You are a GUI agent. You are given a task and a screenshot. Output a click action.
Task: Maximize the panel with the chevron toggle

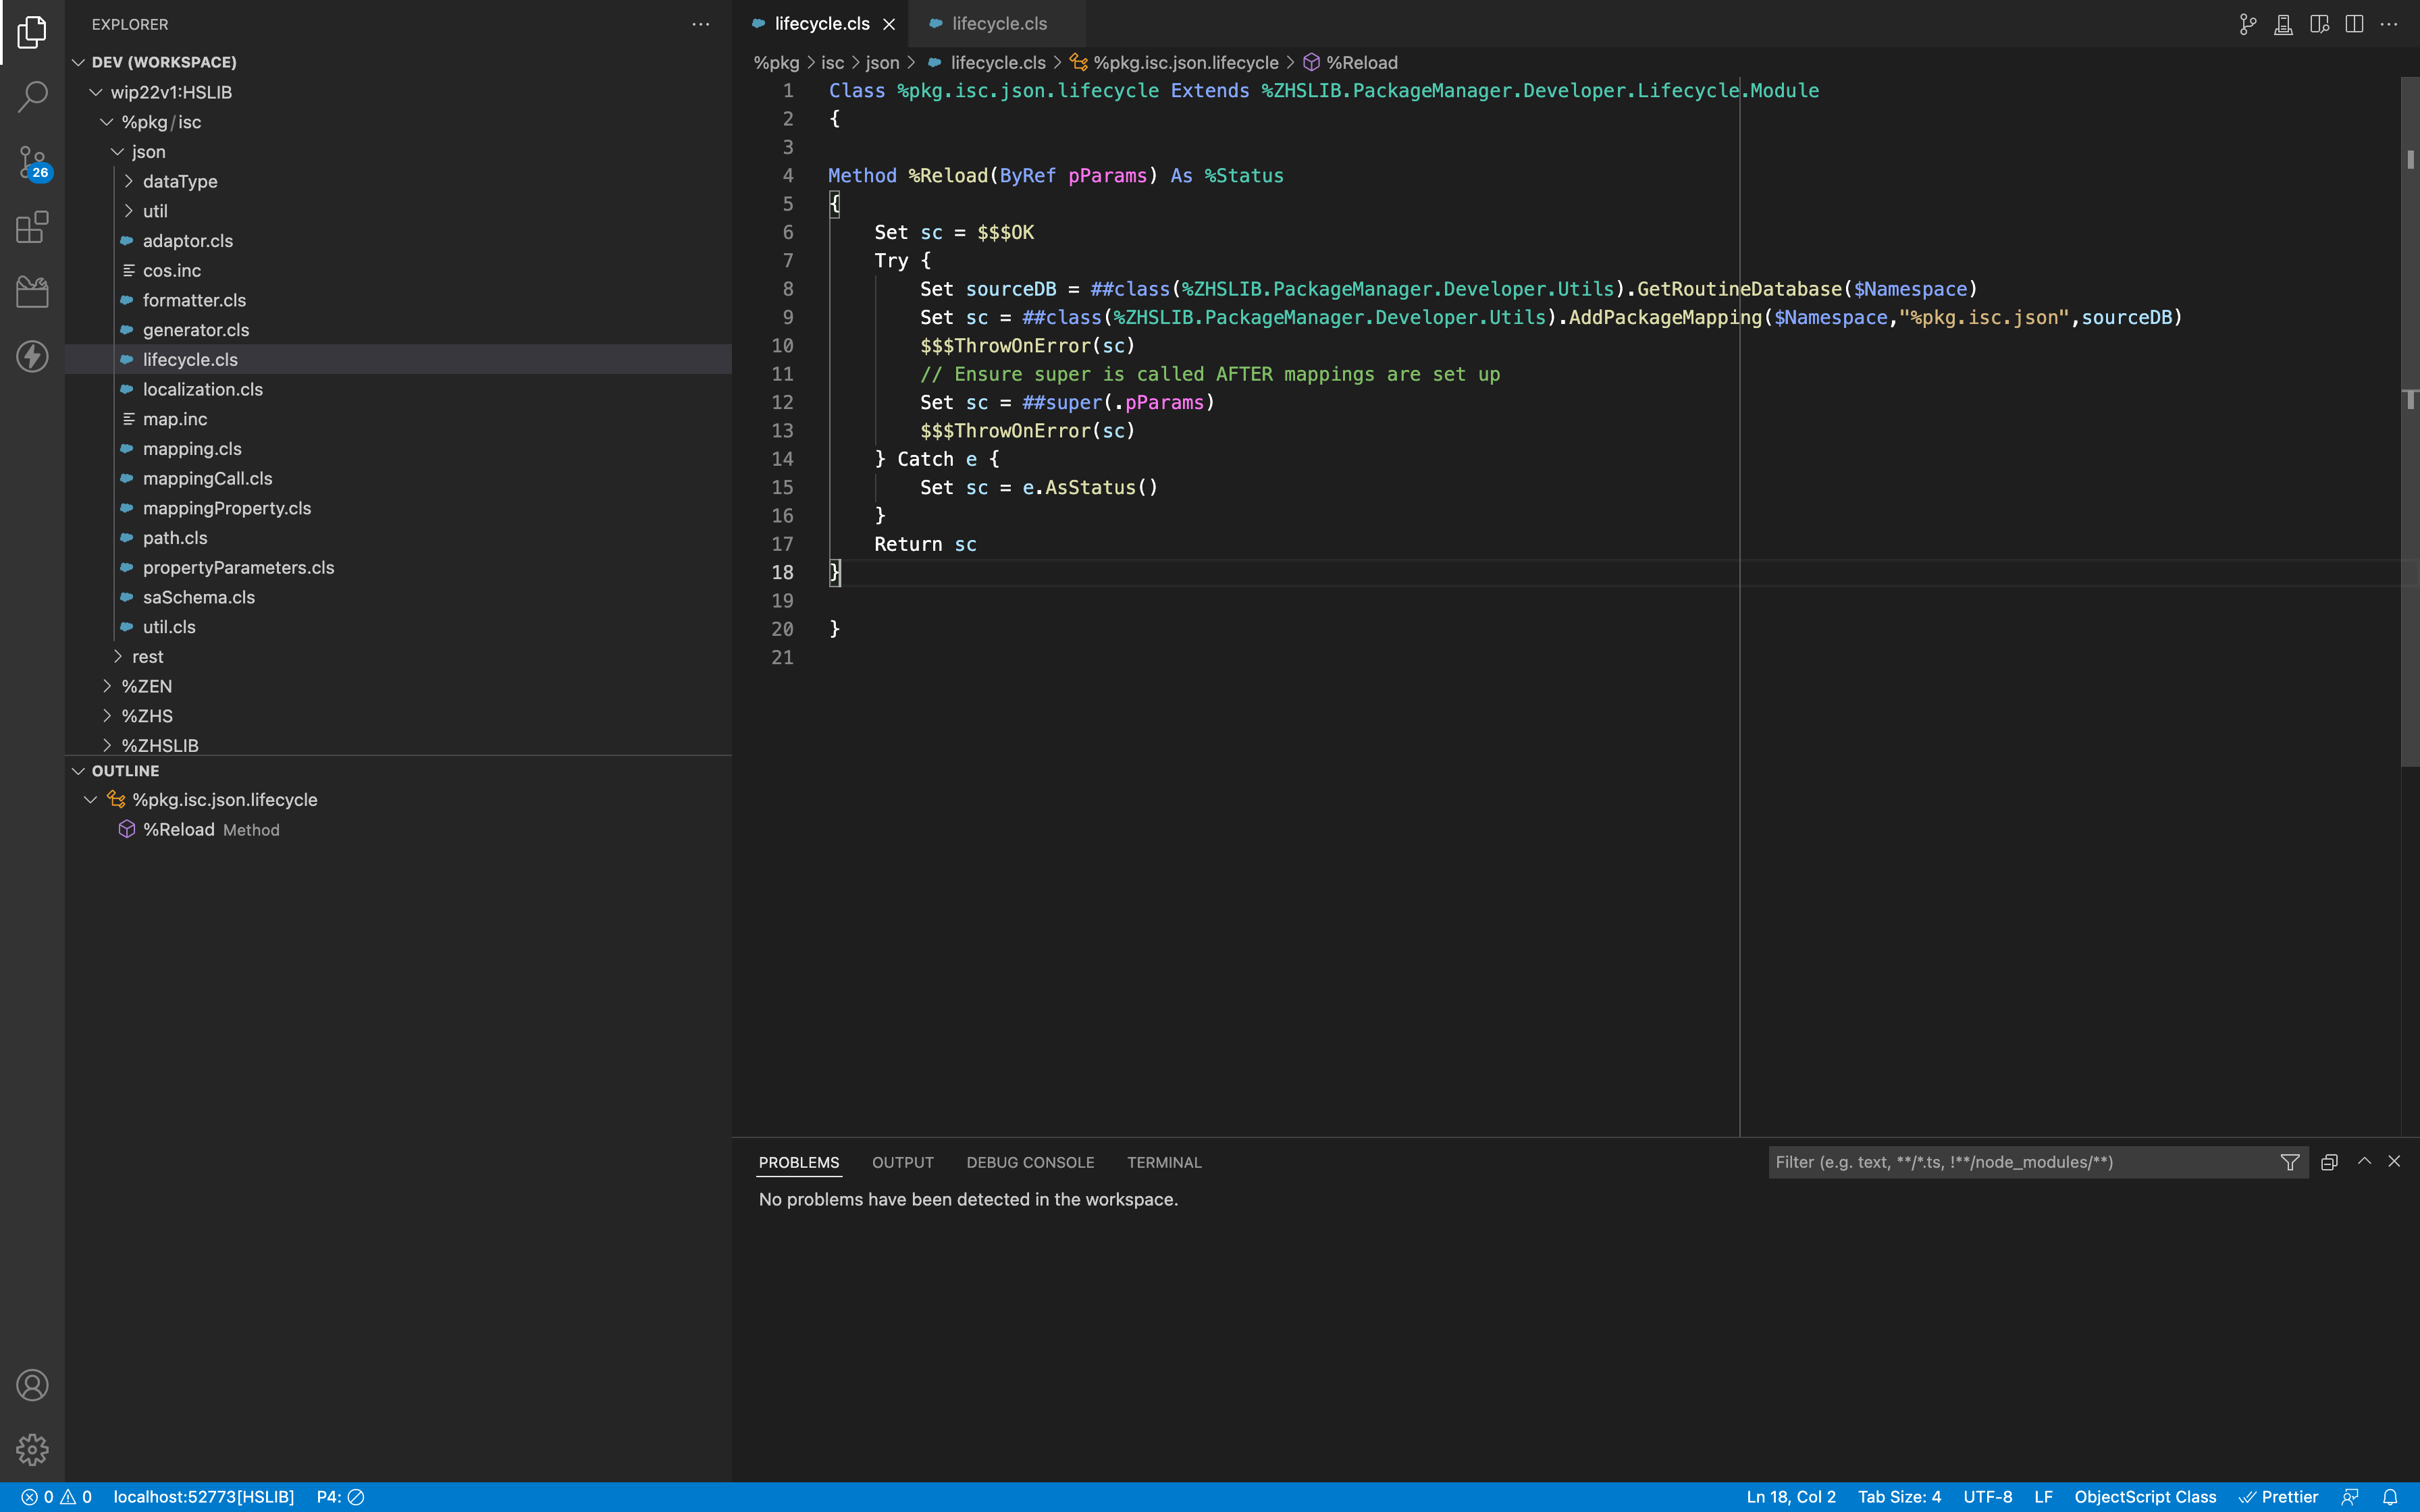2364,1162
